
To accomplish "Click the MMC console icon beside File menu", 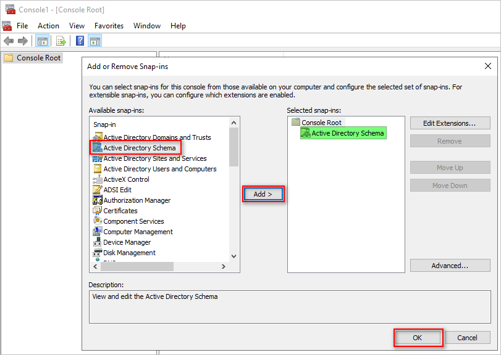I will coord(7,26).
